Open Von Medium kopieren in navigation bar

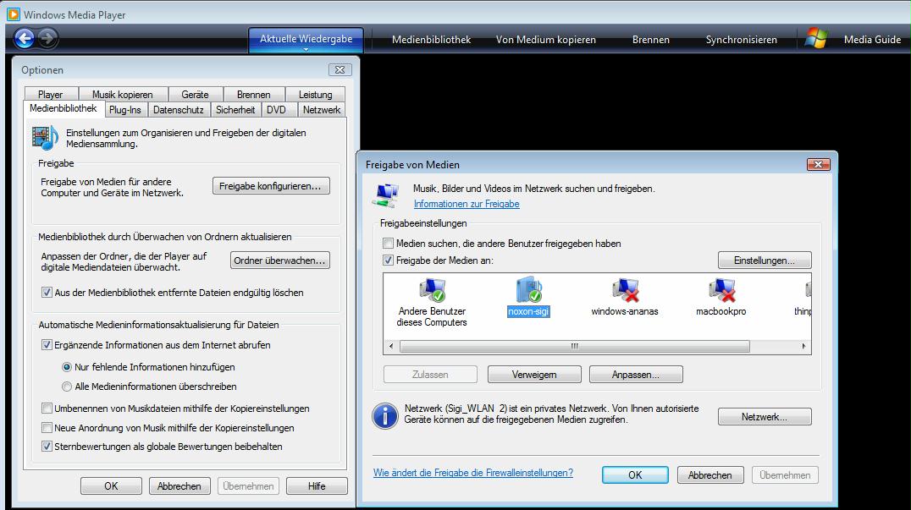pos(546,40)
